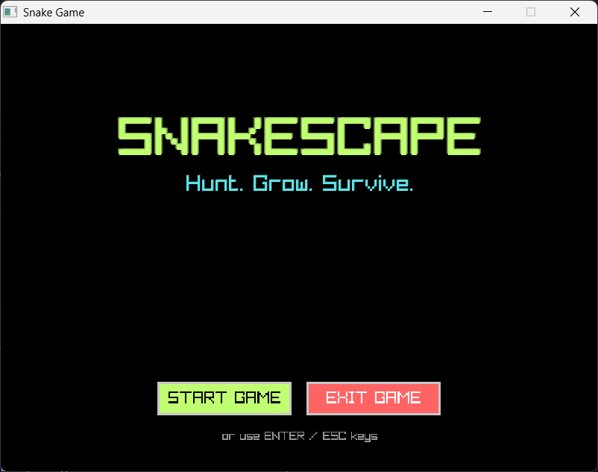Click the minimize button on the window
The width and height of the screenshot is (598, 472).
(487, 12)
